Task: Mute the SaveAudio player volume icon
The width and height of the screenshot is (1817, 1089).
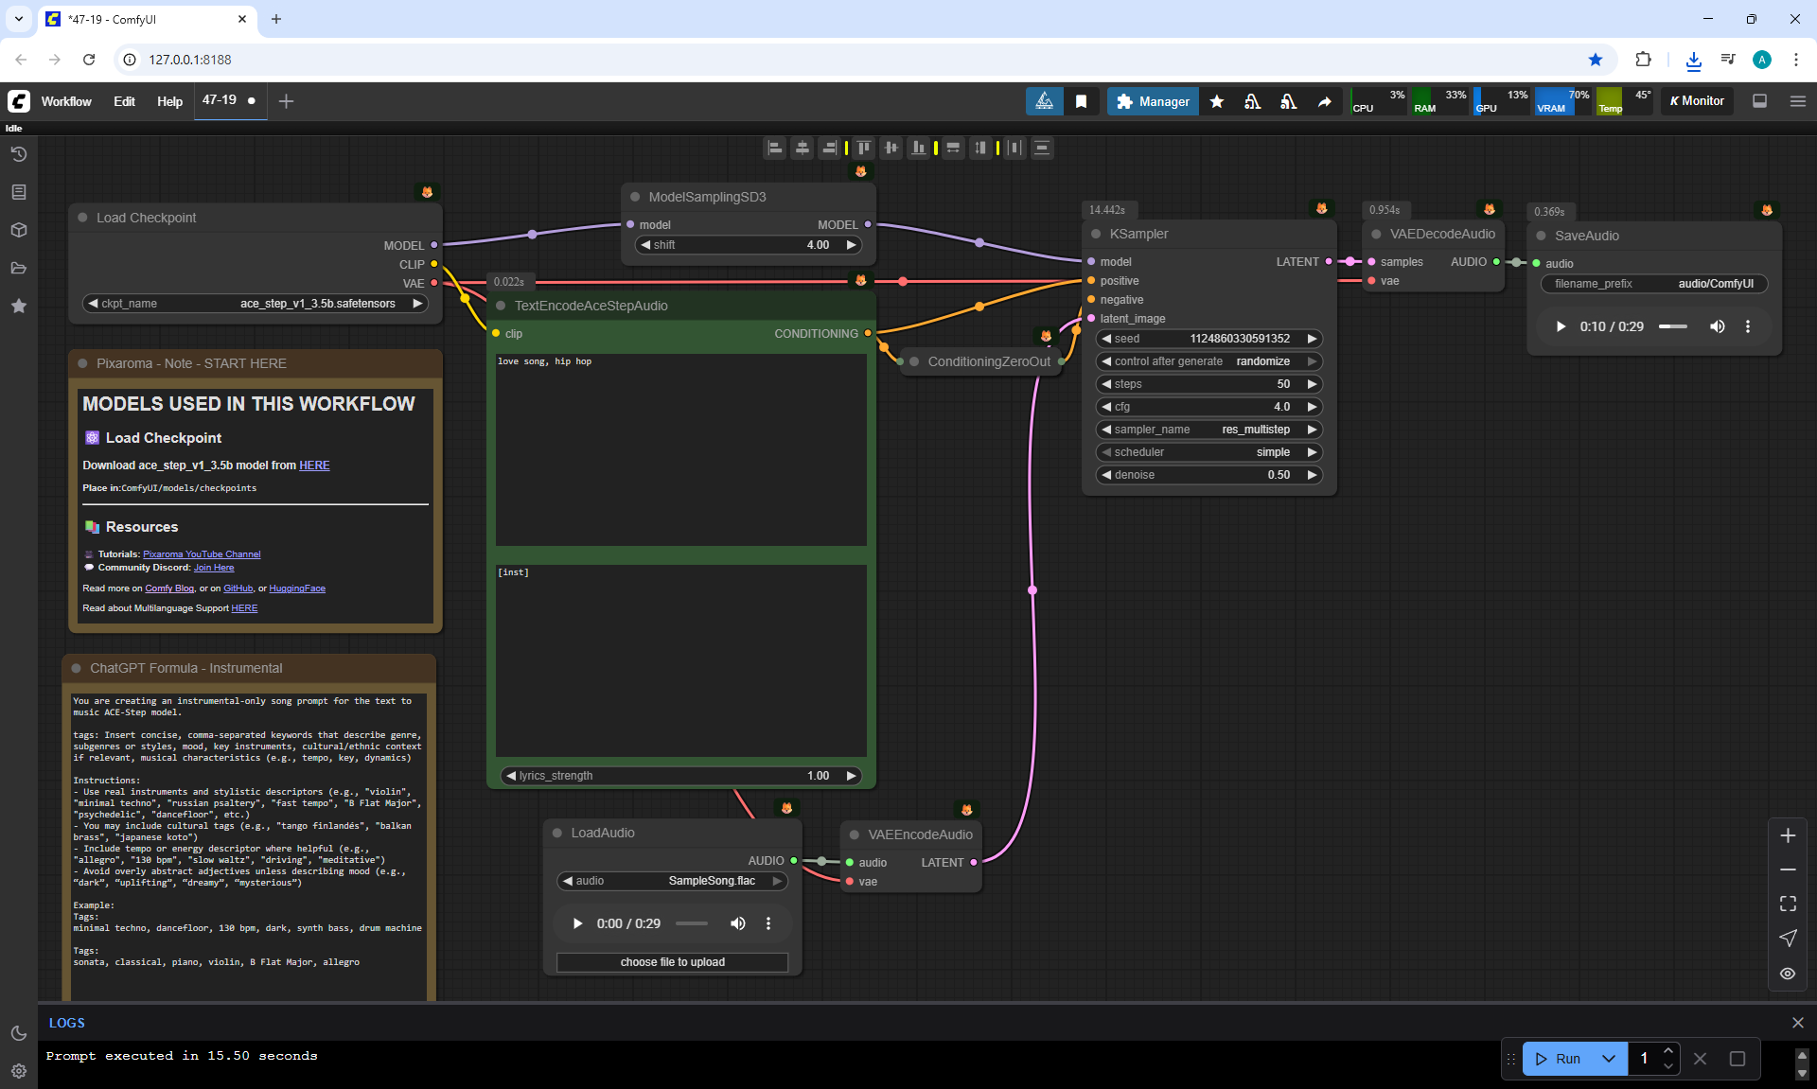Action: 1717,326
